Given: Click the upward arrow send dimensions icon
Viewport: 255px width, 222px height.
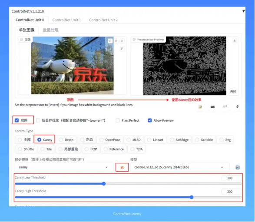Looking at the screenshot, I should click(238, 106).
